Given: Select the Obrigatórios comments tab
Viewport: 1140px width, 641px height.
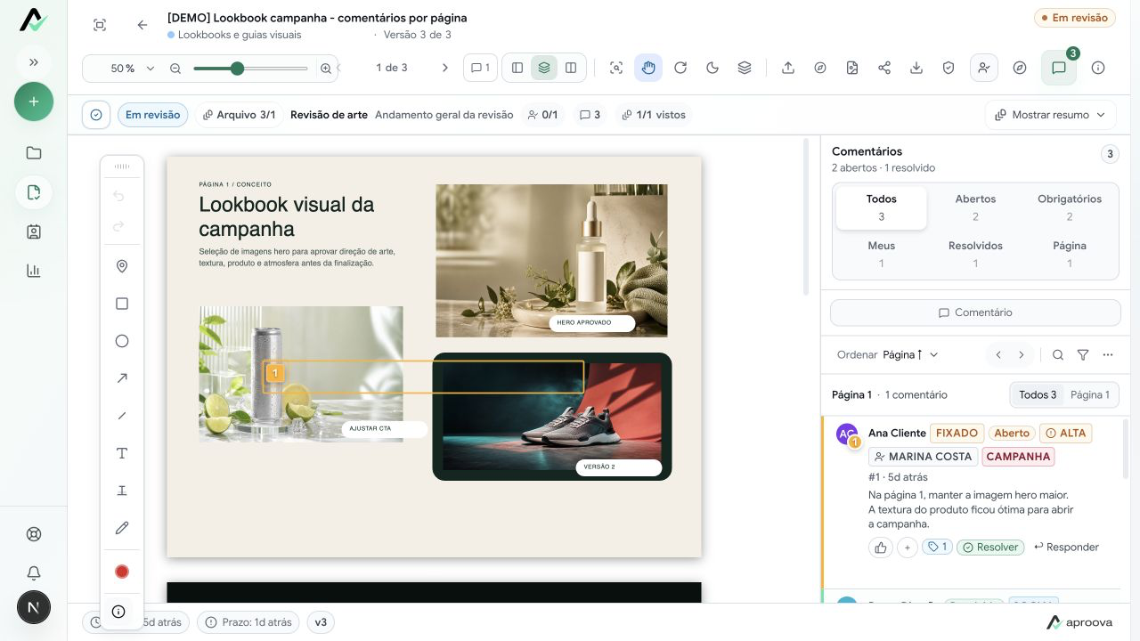Looking at the screenshot, I should pos(1070,207).
